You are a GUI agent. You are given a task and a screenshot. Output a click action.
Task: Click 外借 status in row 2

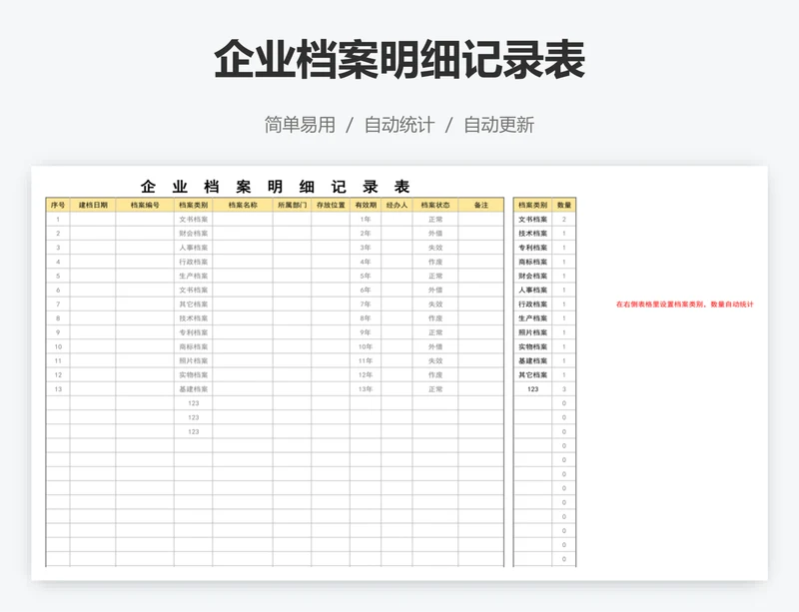[x=435, y=234]
